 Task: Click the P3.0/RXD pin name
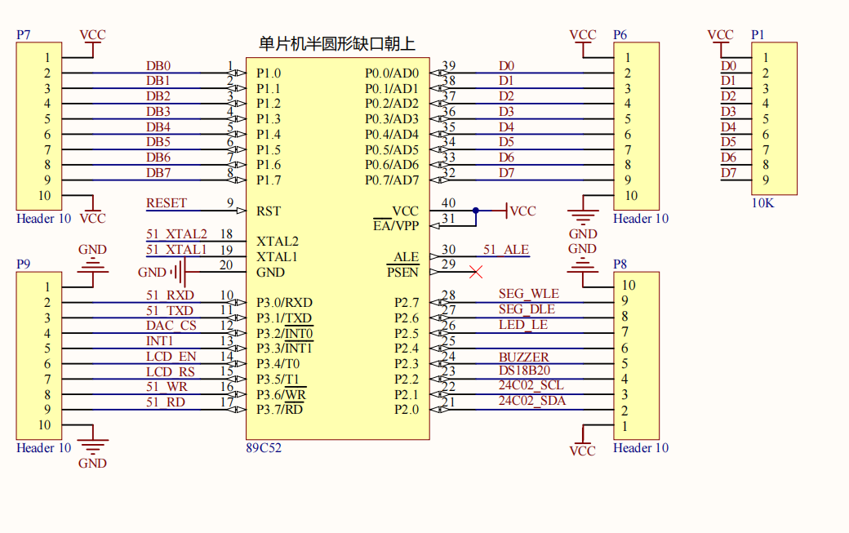coord(284,303)
